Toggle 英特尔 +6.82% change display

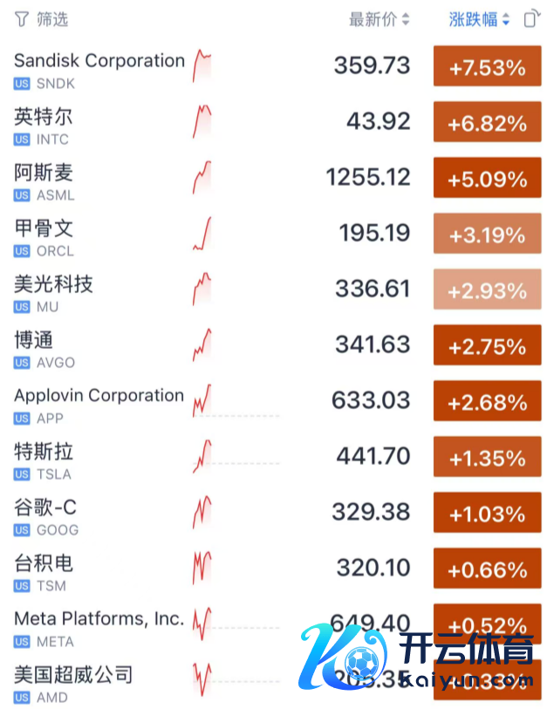click(x=487, y=124)
